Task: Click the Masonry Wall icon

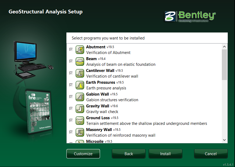Action: tap(80, 132)
